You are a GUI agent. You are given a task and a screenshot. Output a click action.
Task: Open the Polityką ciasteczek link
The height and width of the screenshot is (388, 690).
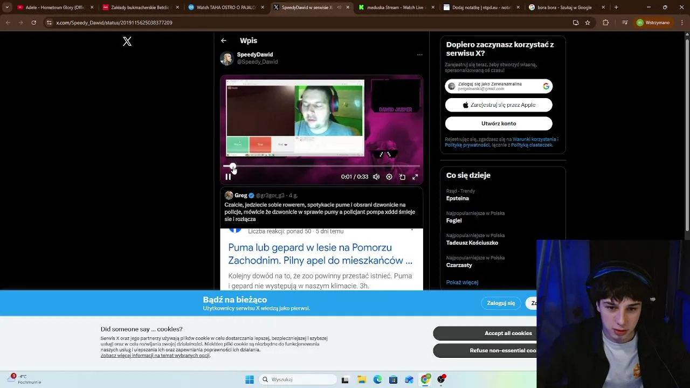point(532,145)
